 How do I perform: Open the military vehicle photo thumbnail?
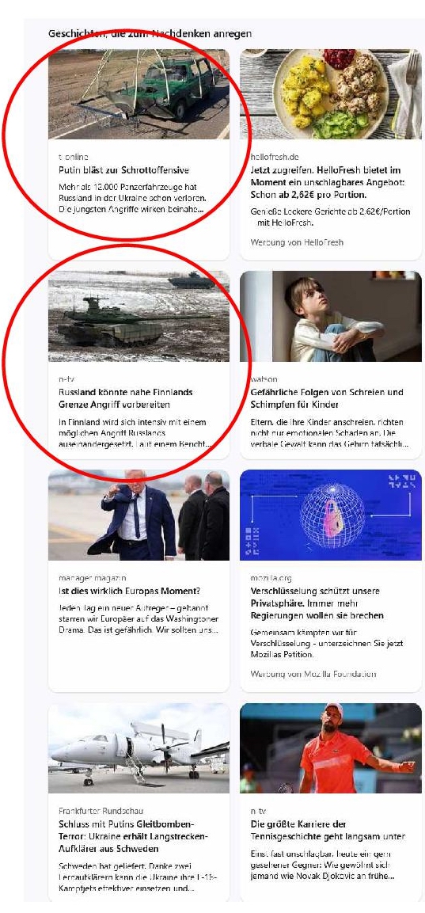139,93
